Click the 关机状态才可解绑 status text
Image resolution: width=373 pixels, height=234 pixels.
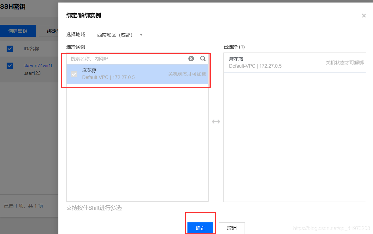(187, 74)
